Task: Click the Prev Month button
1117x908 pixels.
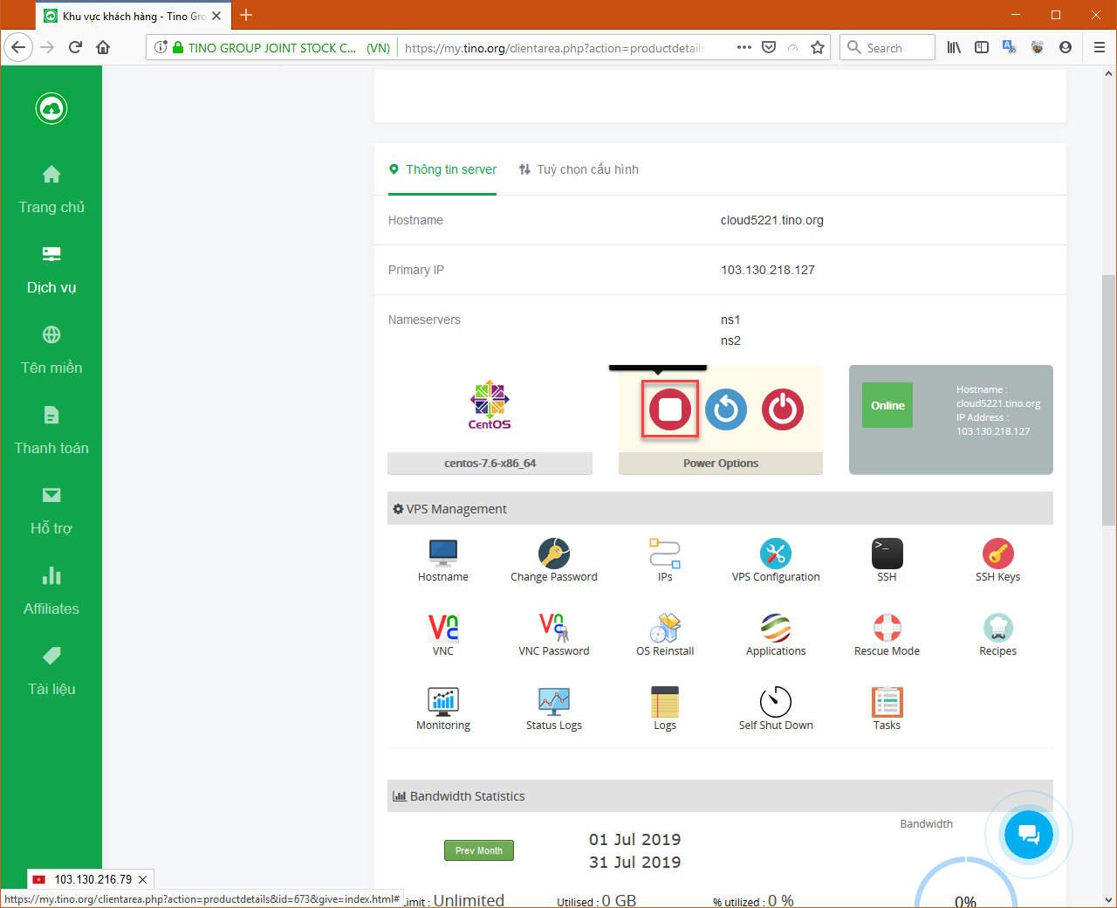Action: pyautogui.click(x=479, y=850)
